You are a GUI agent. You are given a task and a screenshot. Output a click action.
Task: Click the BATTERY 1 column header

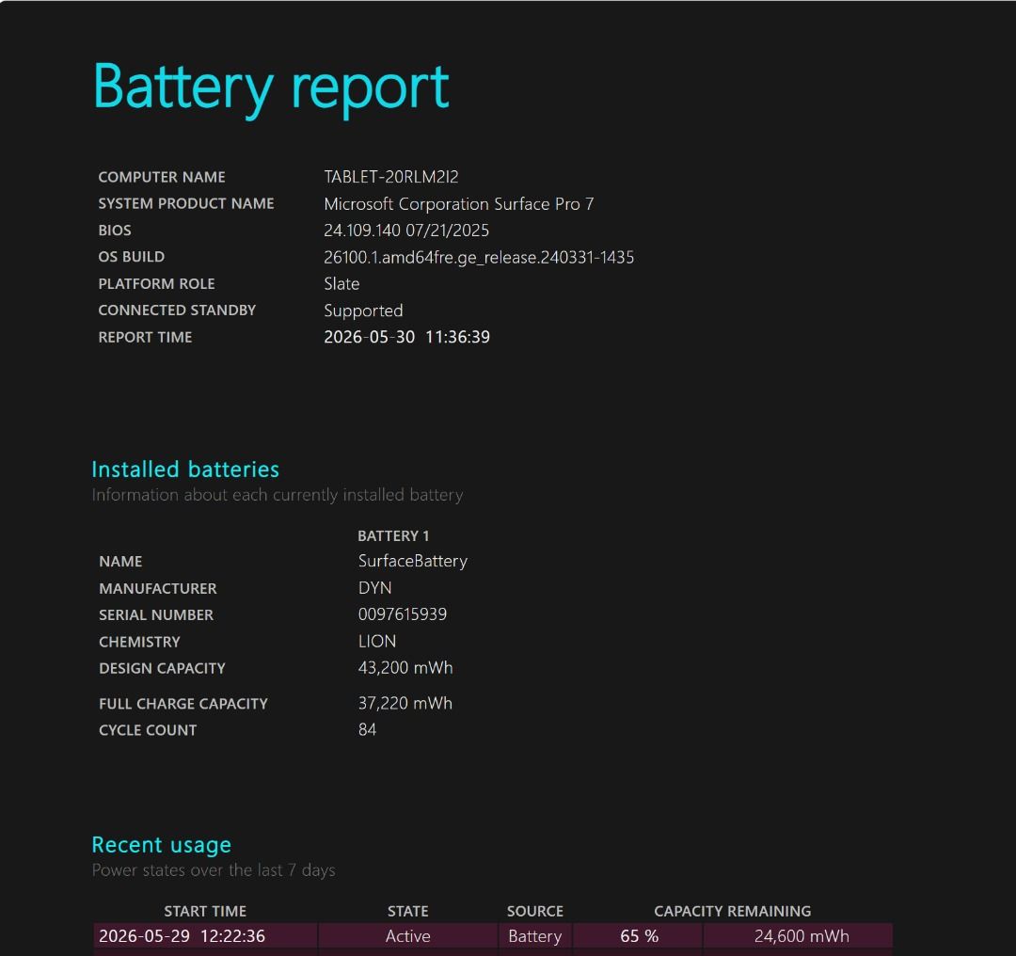pos(393,536)
